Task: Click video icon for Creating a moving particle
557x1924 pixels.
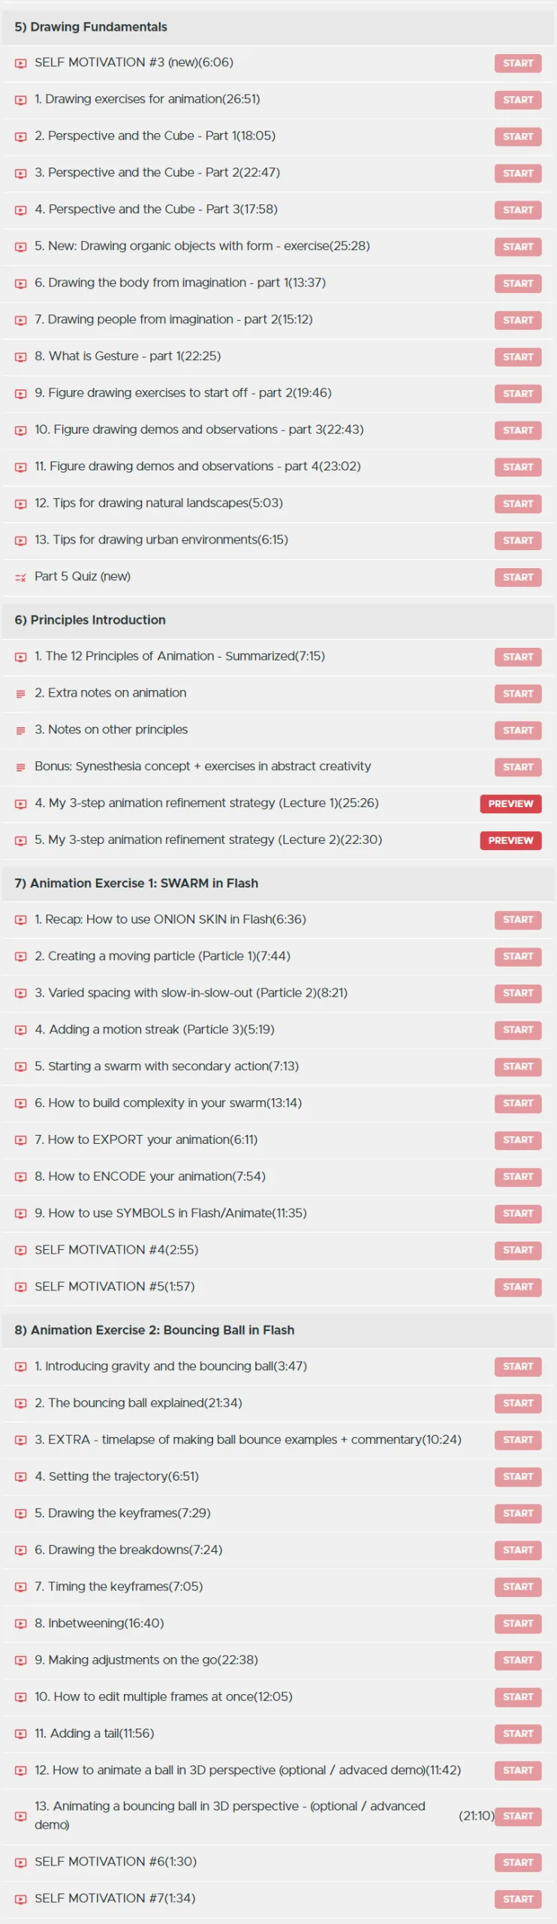Action: pyautogui.click(x=21, y=957)
